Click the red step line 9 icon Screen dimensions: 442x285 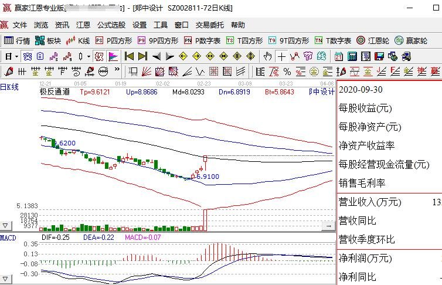tap(67, 57)
